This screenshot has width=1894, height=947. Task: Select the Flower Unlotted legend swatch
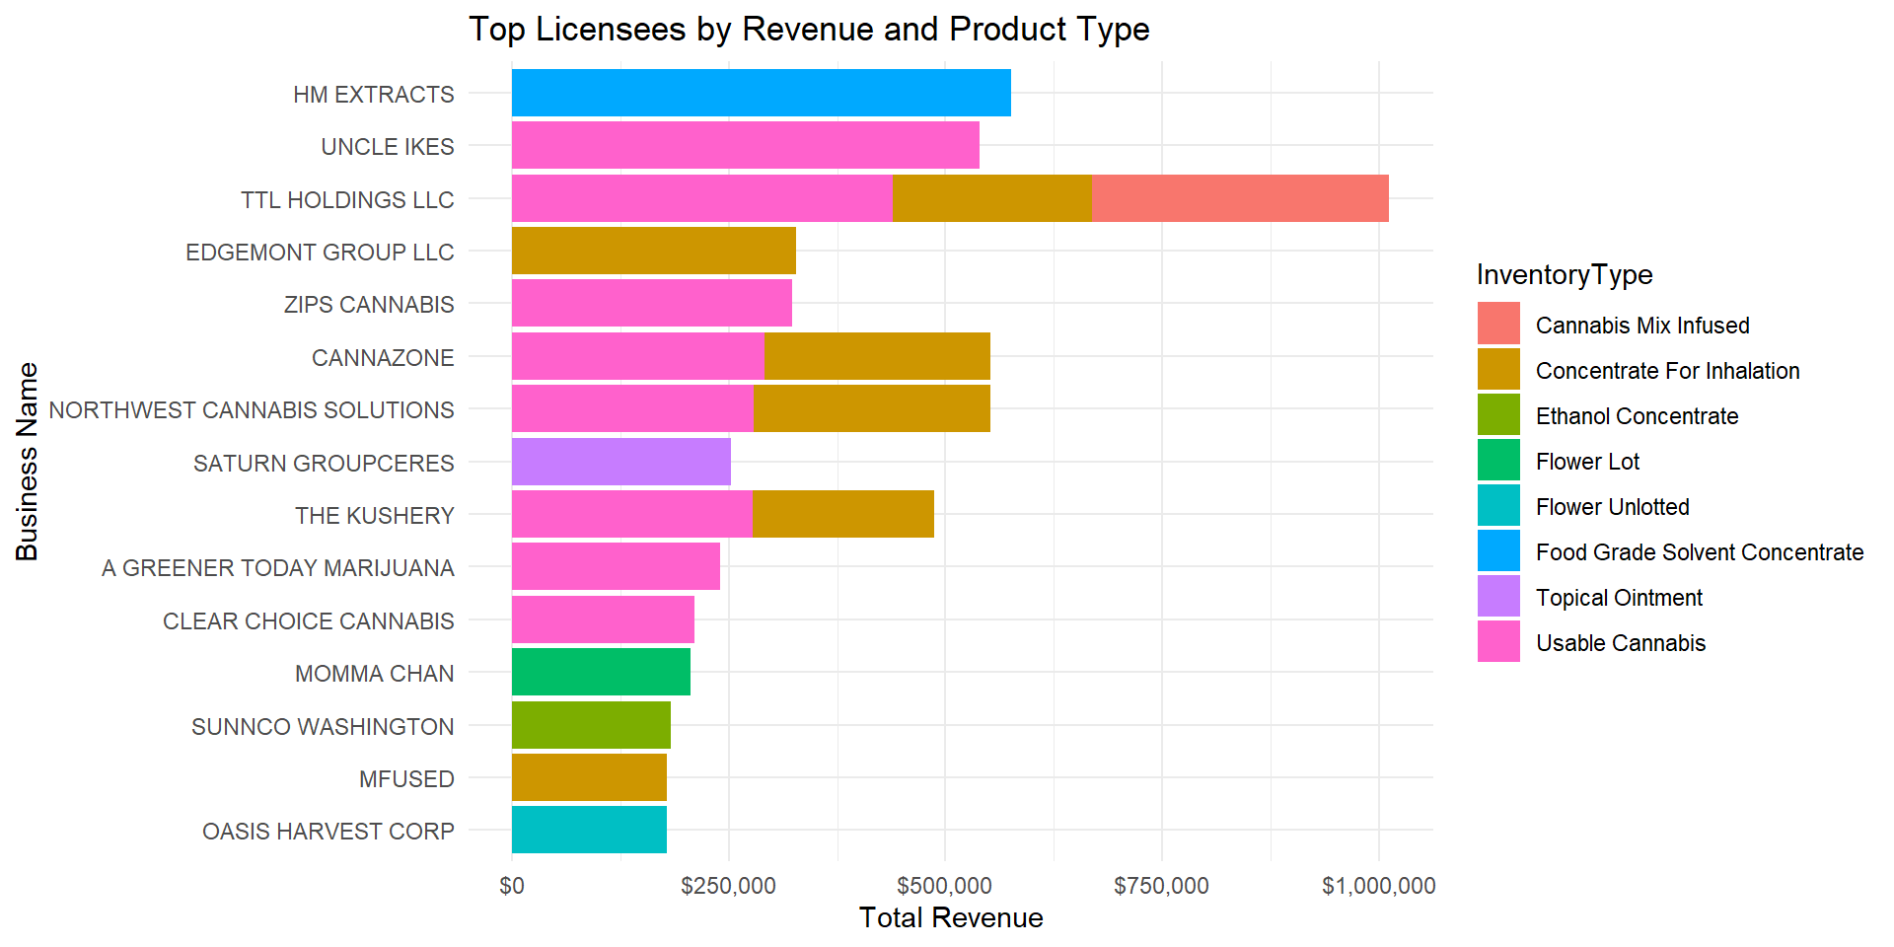(1497, 506)
